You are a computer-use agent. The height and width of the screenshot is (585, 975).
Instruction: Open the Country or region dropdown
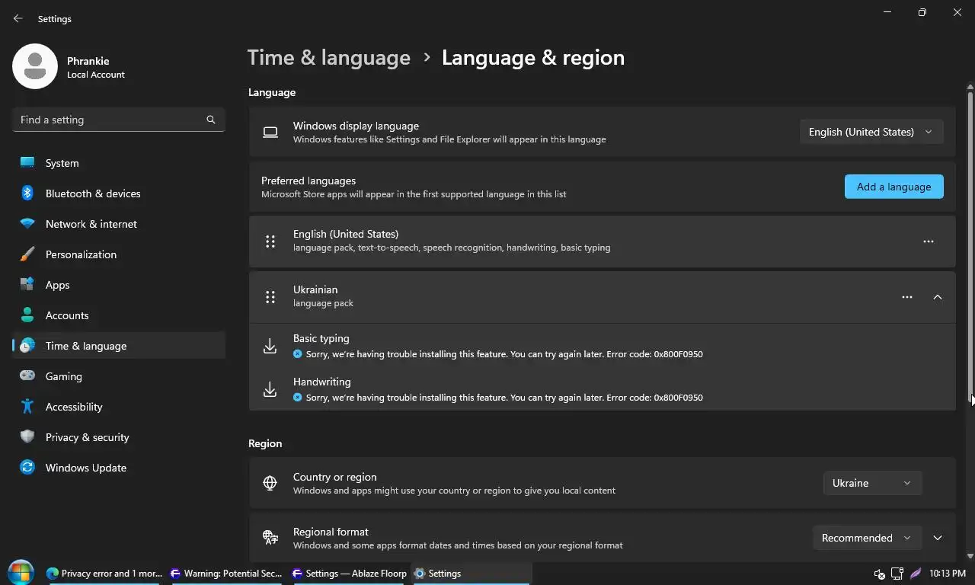coord(872,483)
